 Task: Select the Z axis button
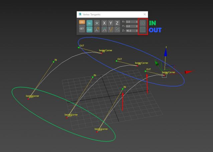pos(117,23)
